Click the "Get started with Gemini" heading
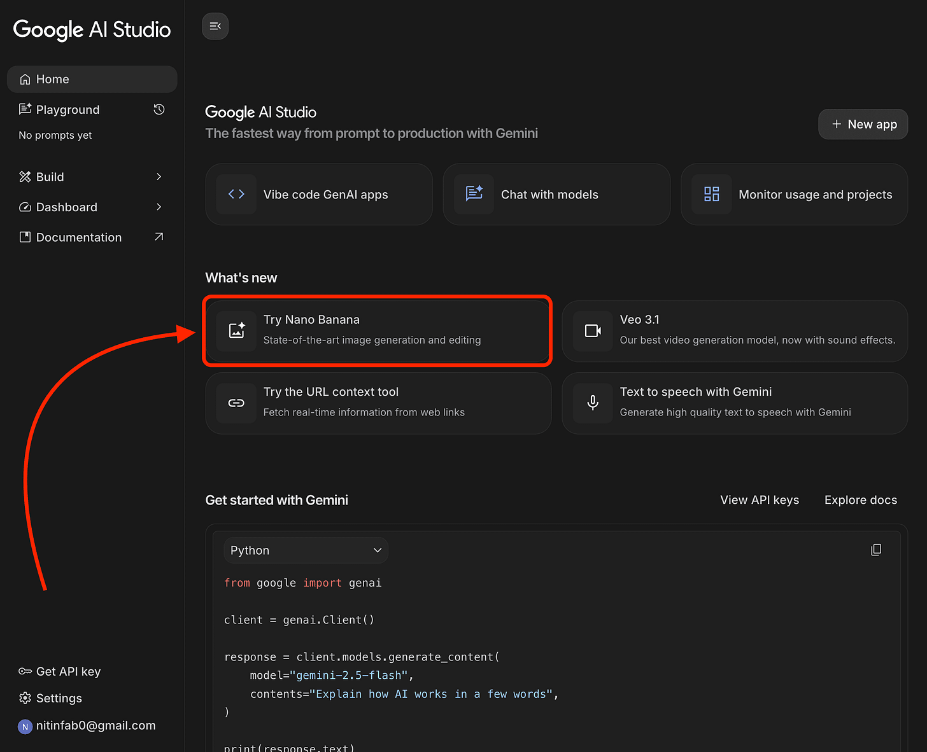This screenshot has height=752, width=927. point(277,500)
